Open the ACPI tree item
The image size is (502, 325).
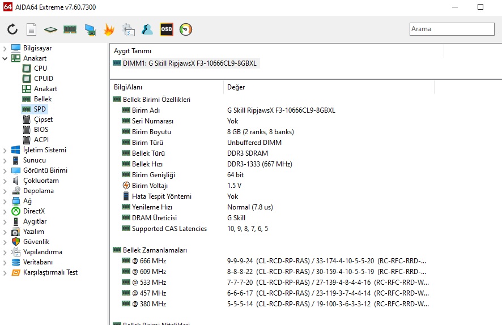41,140
